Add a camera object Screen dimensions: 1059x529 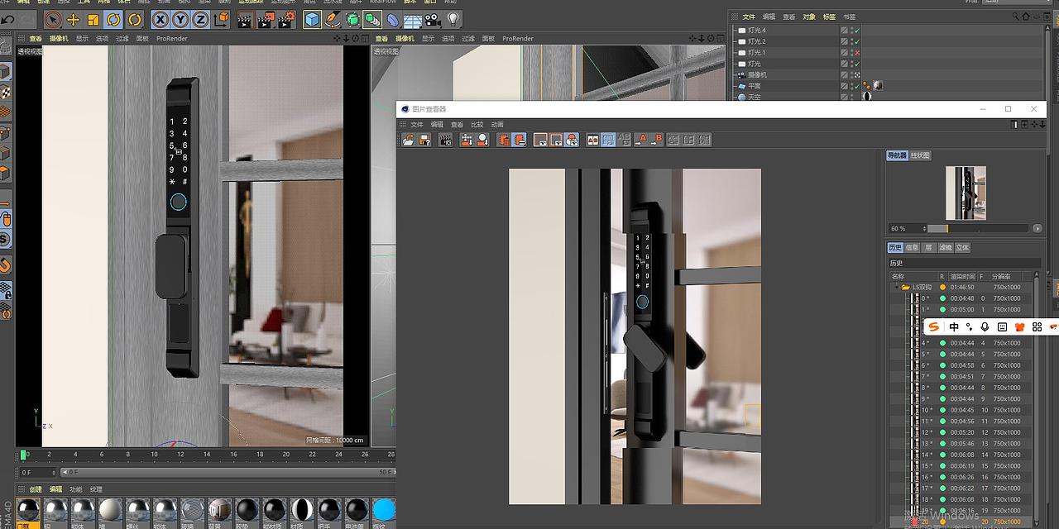coord(432,19)
